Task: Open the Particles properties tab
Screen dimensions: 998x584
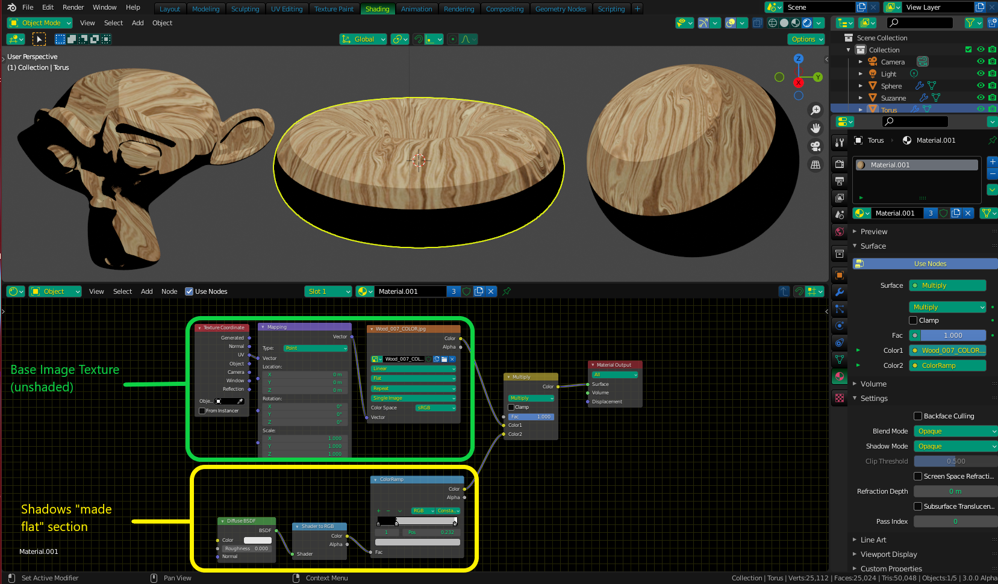Action: tap(840, 309)
